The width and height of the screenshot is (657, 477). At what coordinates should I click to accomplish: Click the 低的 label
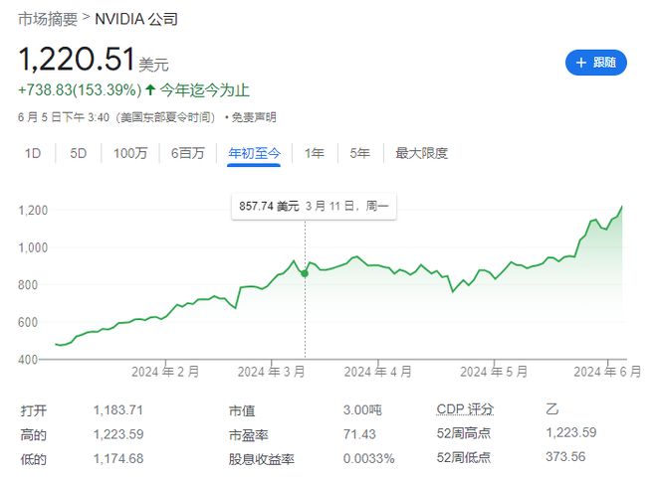click(x=34, y=459)
